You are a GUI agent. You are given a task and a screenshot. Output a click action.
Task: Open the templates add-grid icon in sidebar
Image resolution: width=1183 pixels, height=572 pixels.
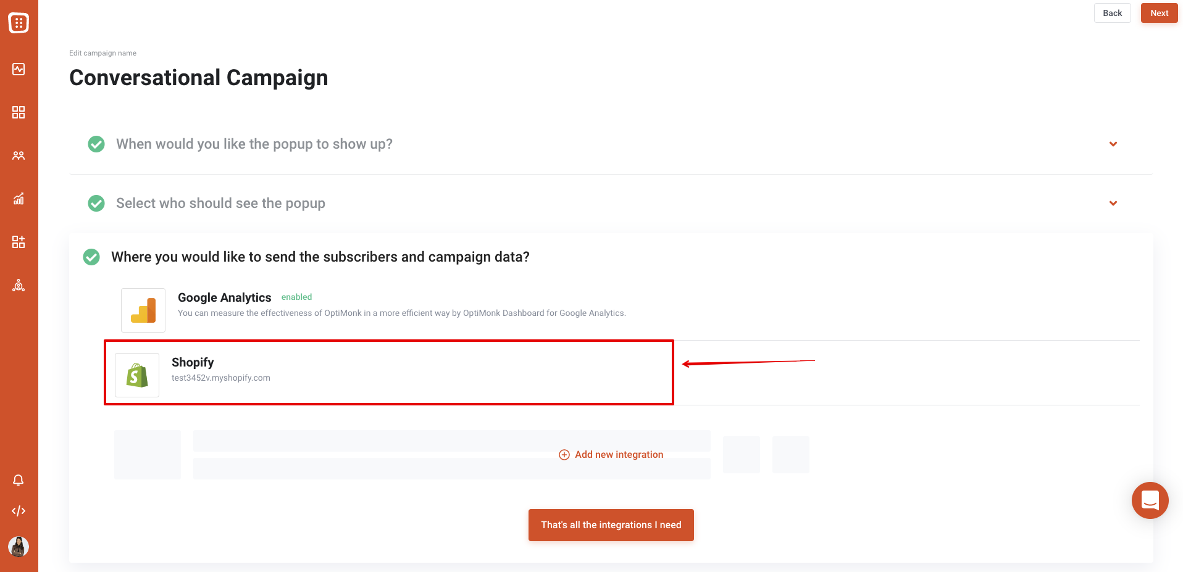19,242
